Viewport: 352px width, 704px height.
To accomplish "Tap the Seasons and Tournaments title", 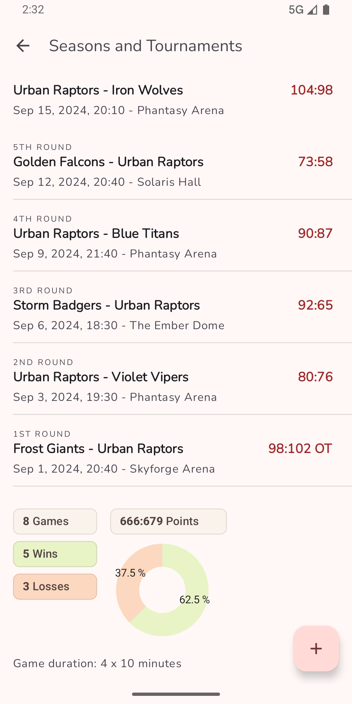I will [145, 46].
